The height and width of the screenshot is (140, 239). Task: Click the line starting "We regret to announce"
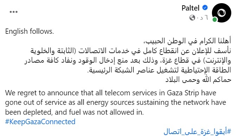111,93
